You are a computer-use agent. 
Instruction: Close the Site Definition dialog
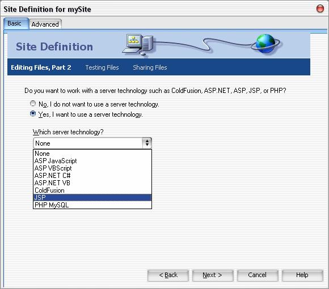click(x=320, y=8)
